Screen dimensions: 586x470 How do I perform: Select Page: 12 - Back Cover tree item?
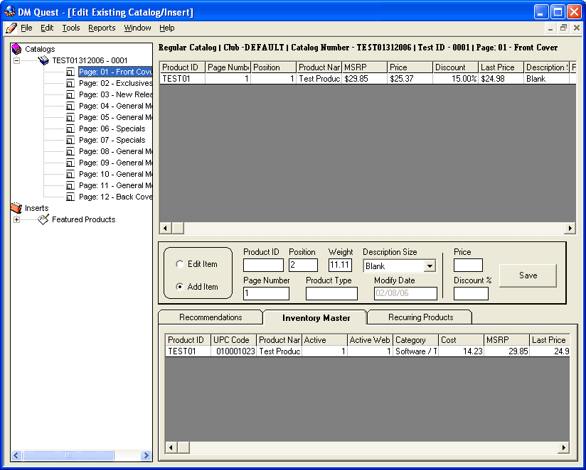115,197
